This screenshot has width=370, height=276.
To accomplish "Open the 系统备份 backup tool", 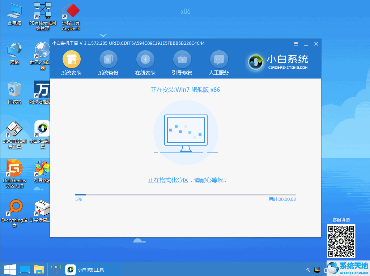I will [108, 62].
